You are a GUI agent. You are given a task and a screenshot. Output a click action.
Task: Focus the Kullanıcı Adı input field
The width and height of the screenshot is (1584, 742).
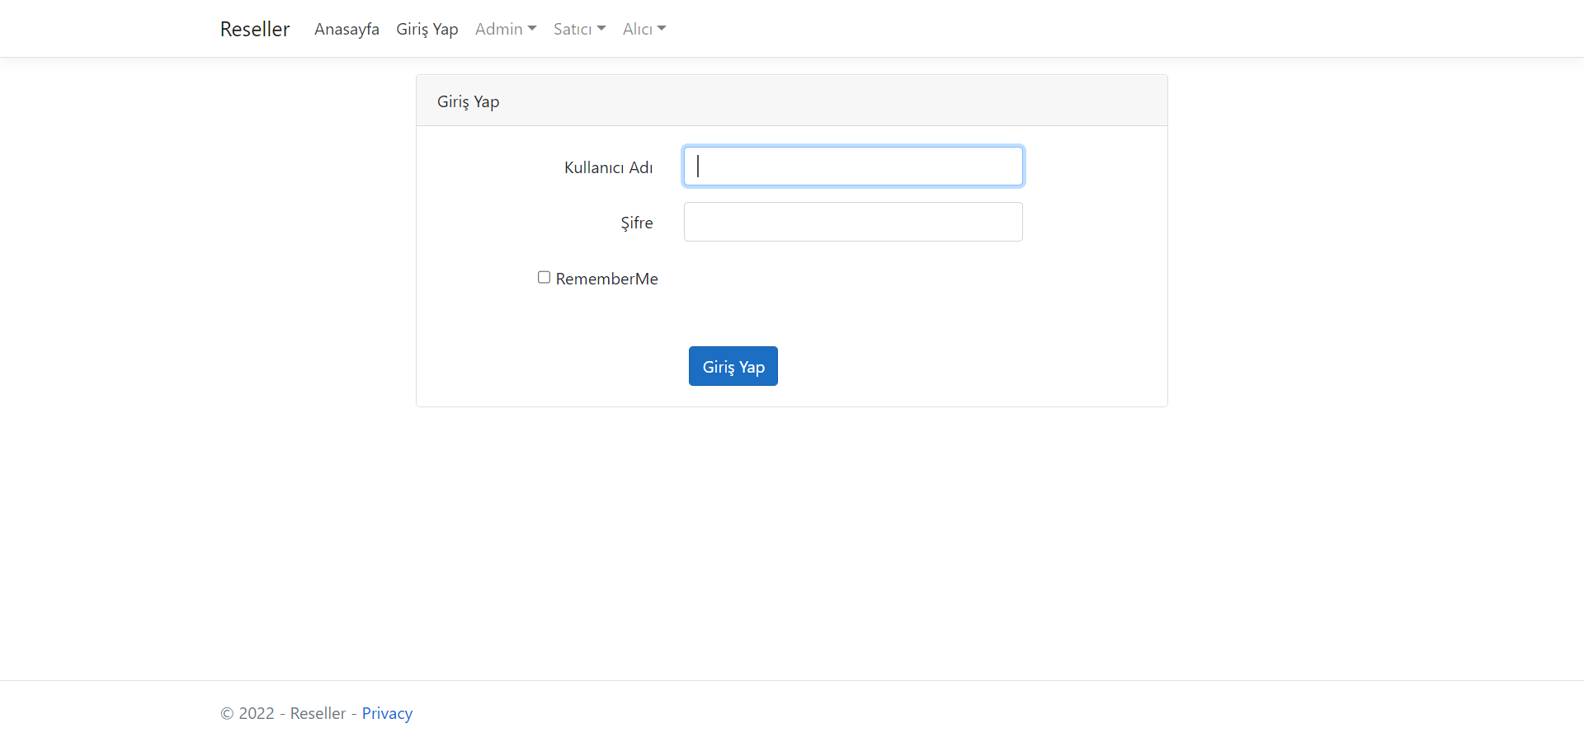coord(852,166)
